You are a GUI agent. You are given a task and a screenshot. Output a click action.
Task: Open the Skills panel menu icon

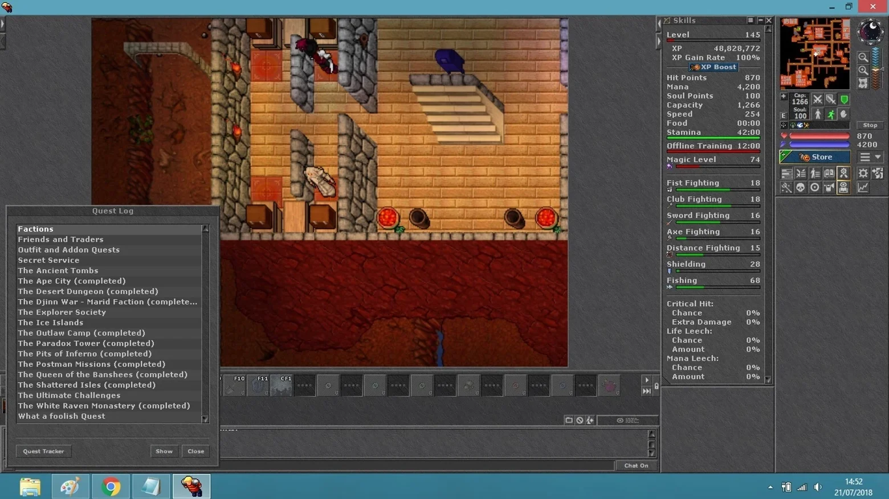coord(751,20)
